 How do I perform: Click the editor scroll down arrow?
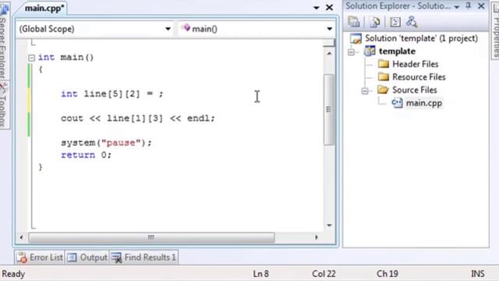point(329,226)
